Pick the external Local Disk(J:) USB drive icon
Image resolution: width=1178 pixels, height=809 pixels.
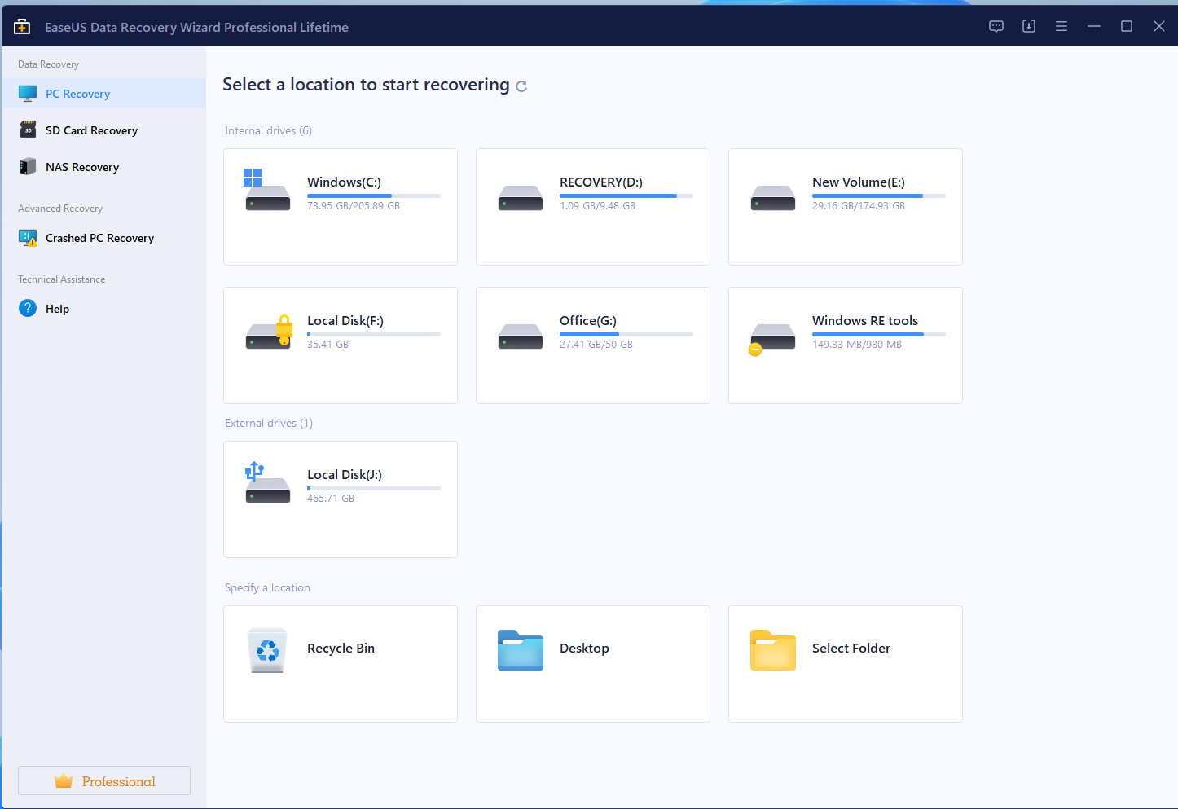click(267, 484)
